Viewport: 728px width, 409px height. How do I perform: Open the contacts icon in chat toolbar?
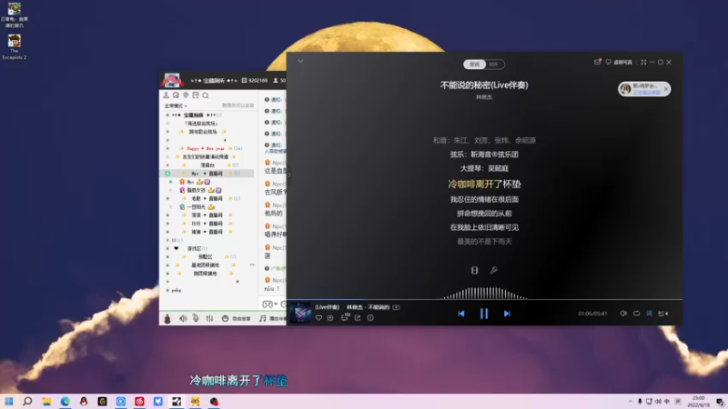coord(166,95)
